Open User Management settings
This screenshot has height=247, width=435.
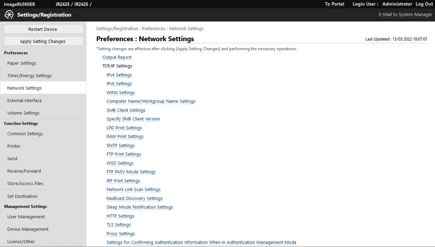[26, 217]
